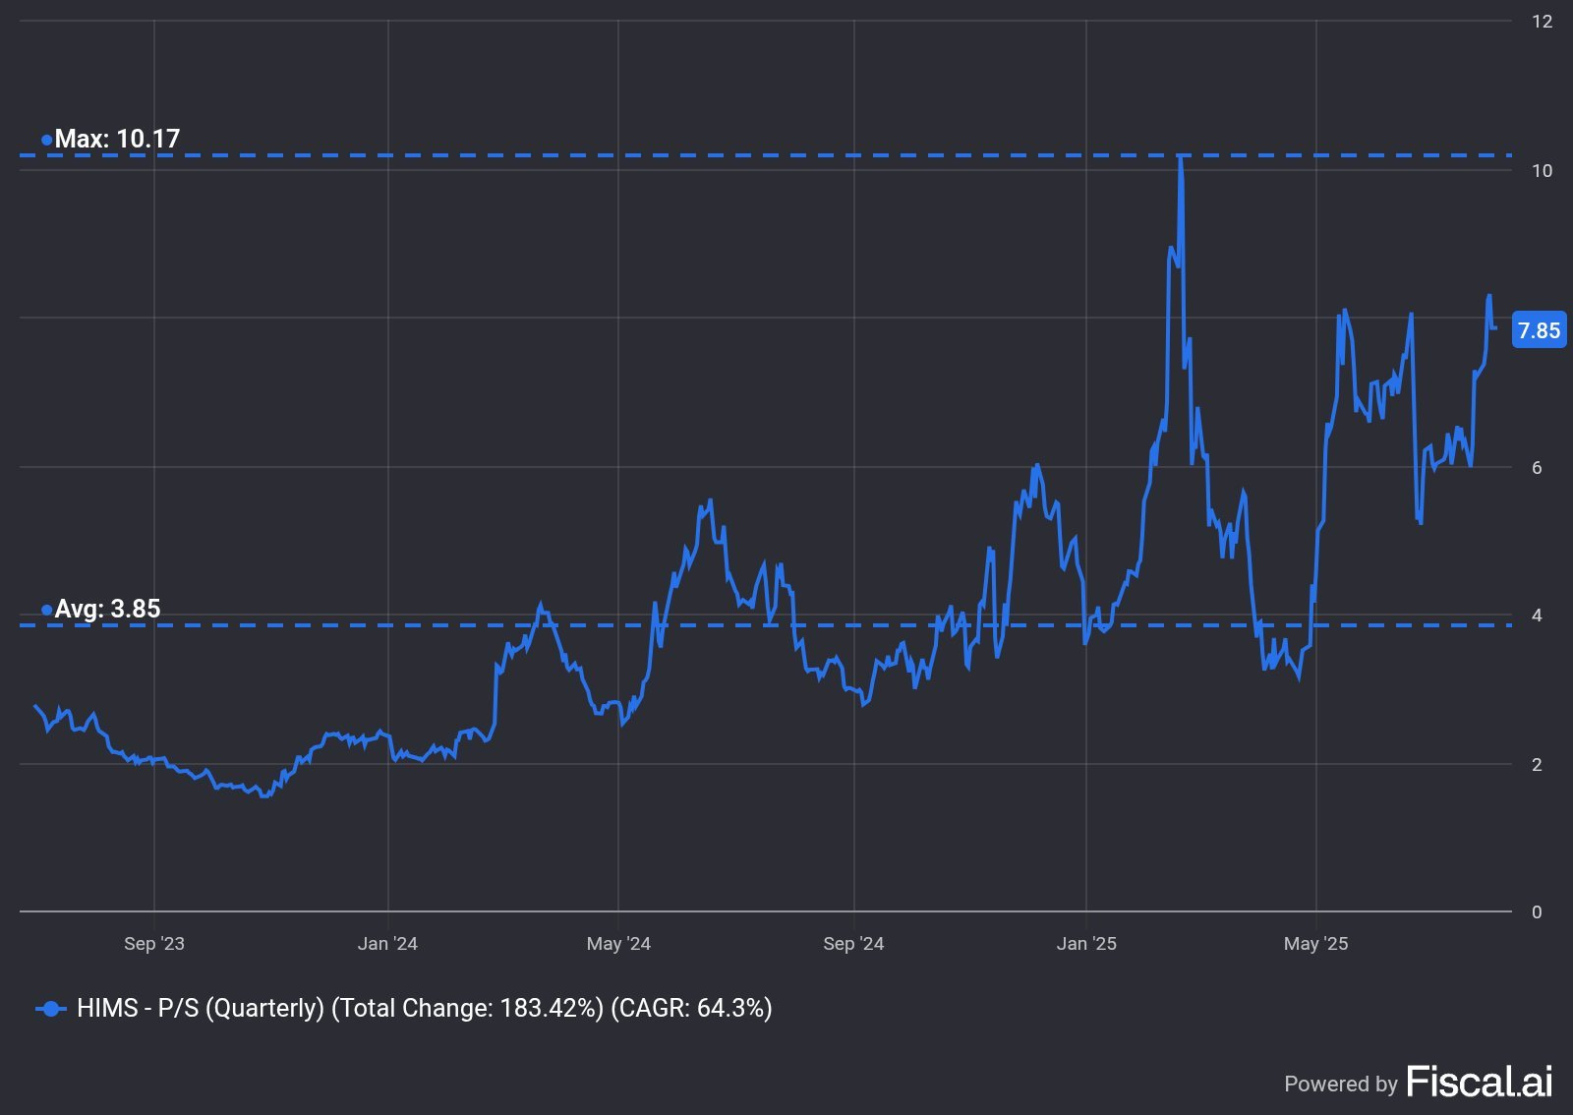Click the y-axis value 4
Viewport: 1573px width, 1115px height.
1537,616
